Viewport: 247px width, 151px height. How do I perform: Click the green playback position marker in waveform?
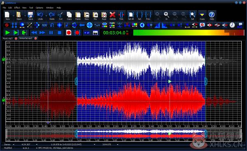pos(170,81)
